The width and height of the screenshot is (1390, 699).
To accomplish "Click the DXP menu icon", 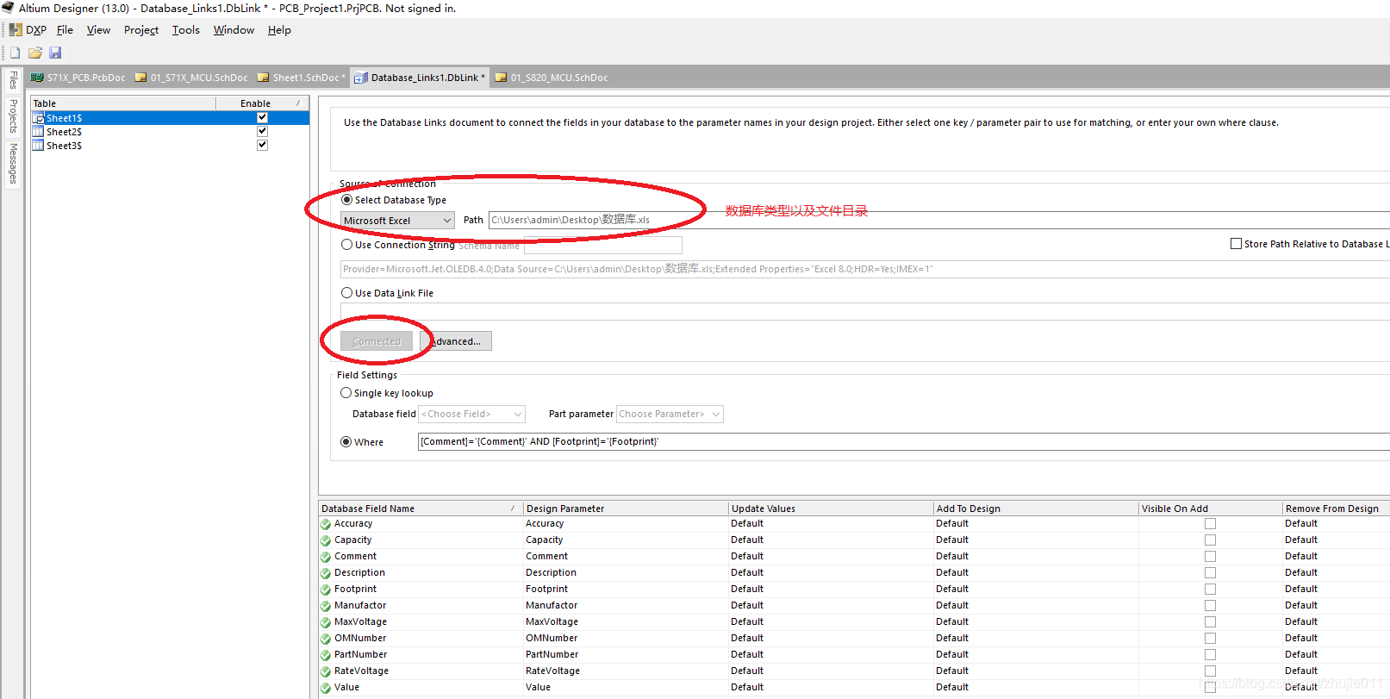I will coord(16,29).
